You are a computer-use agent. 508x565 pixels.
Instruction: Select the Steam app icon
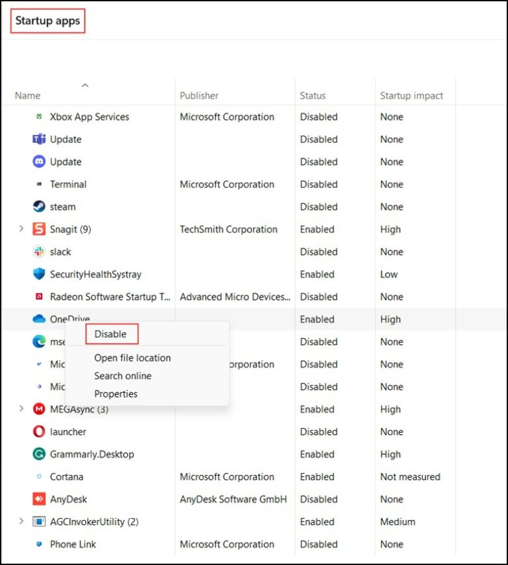point(39,207)
